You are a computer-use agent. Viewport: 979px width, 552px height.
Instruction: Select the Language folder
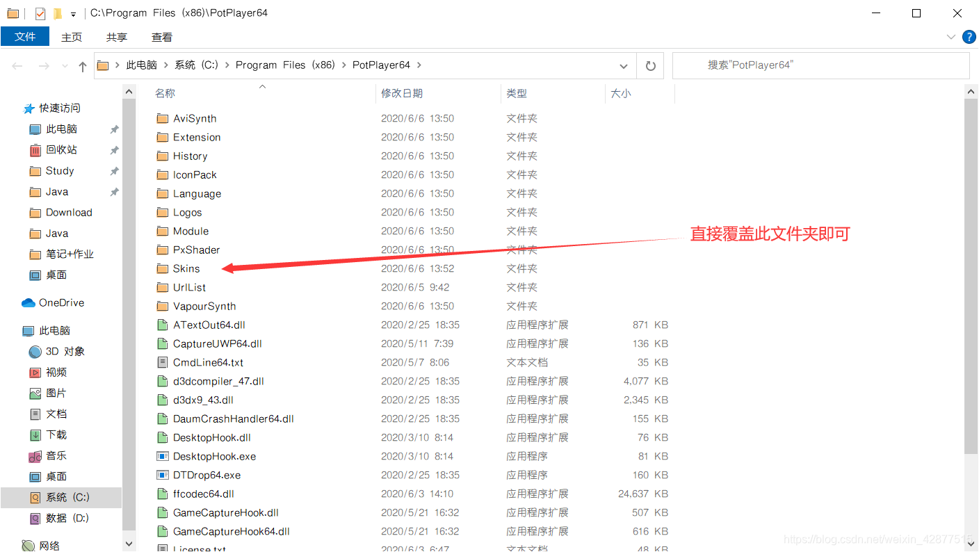coord(197,193)
